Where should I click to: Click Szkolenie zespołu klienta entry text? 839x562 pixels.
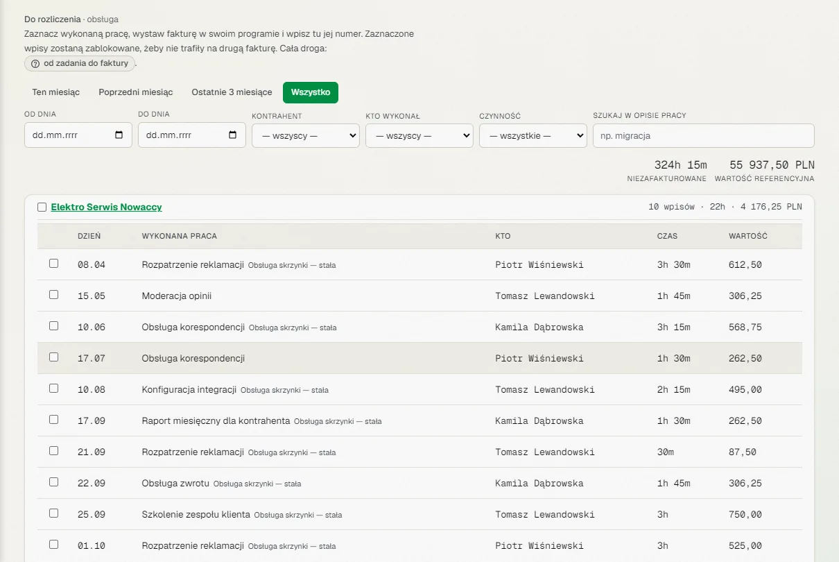196,515
